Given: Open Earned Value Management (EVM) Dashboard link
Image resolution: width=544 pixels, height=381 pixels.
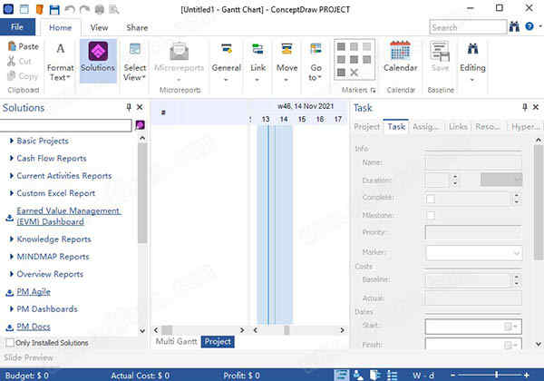Looking at the screenshot, I should point(69,216).
